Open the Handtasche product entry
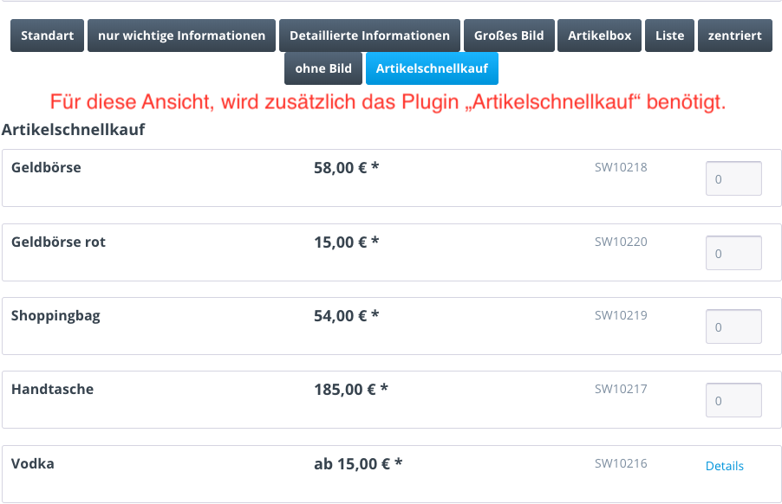The height and width of the screenshot is (504, 782). (x=52, y=390)
